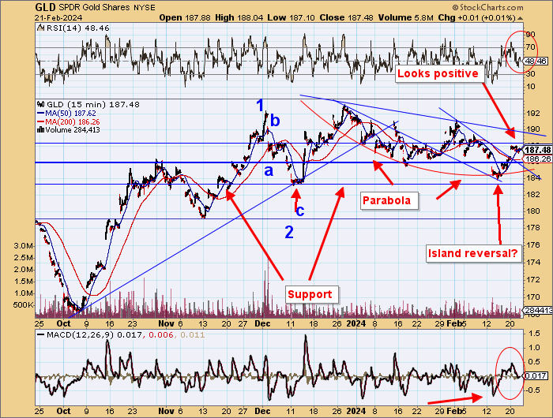Click the 21-Feb-2024 date label
The width and height of the screenshot is (553, 418).
[58, 18]
